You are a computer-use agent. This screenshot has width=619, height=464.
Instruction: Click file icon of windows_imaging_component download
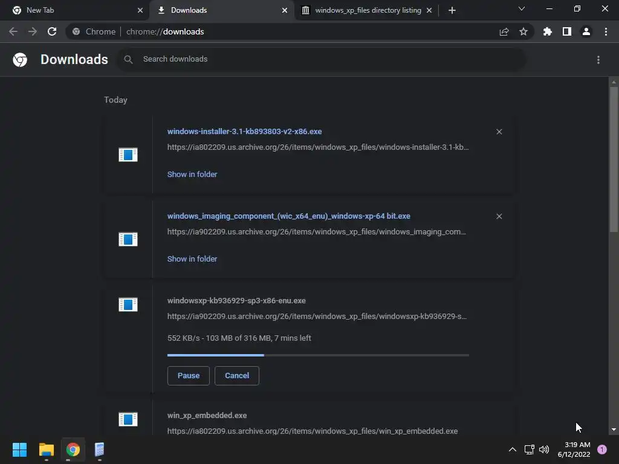pos(128,239)
